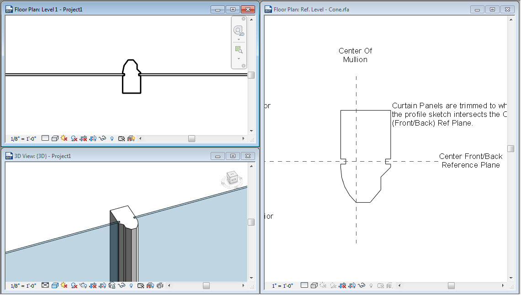Minimize 3D View Project1 window
521x295 pixels.
pos(218,156)
